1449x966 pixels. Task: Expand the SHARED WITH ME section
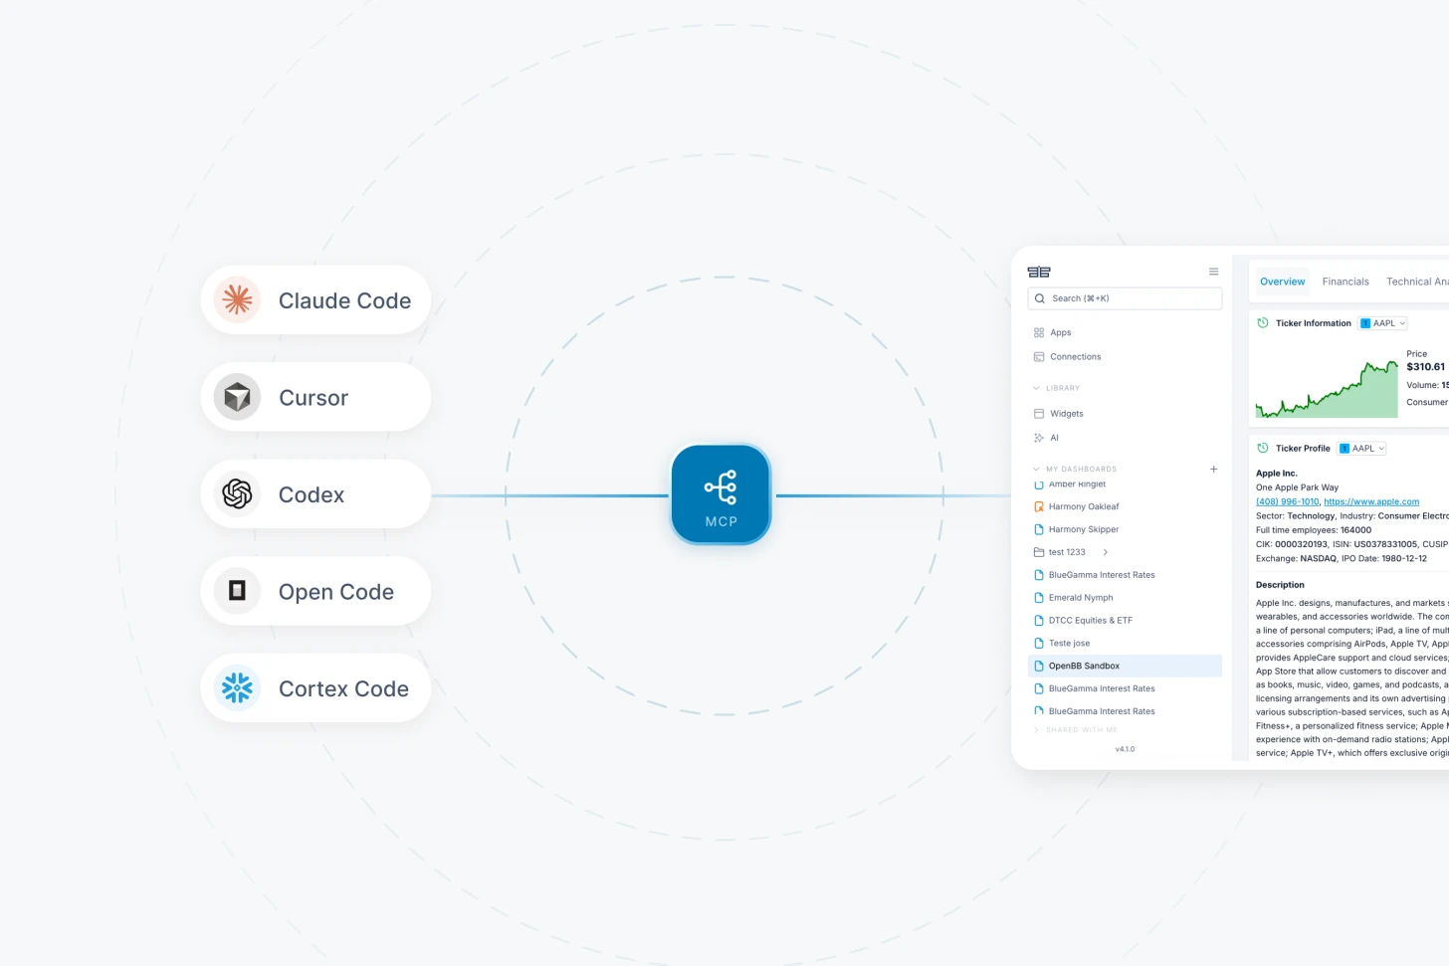point(1076,730)
